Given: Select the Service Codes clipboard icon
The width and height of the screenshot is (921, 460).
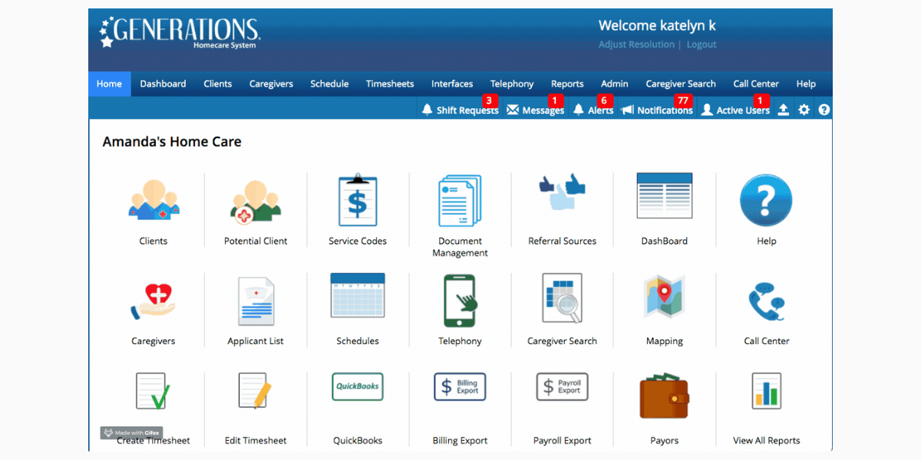Looking at the screenshot, I should [x=358, y=200].
